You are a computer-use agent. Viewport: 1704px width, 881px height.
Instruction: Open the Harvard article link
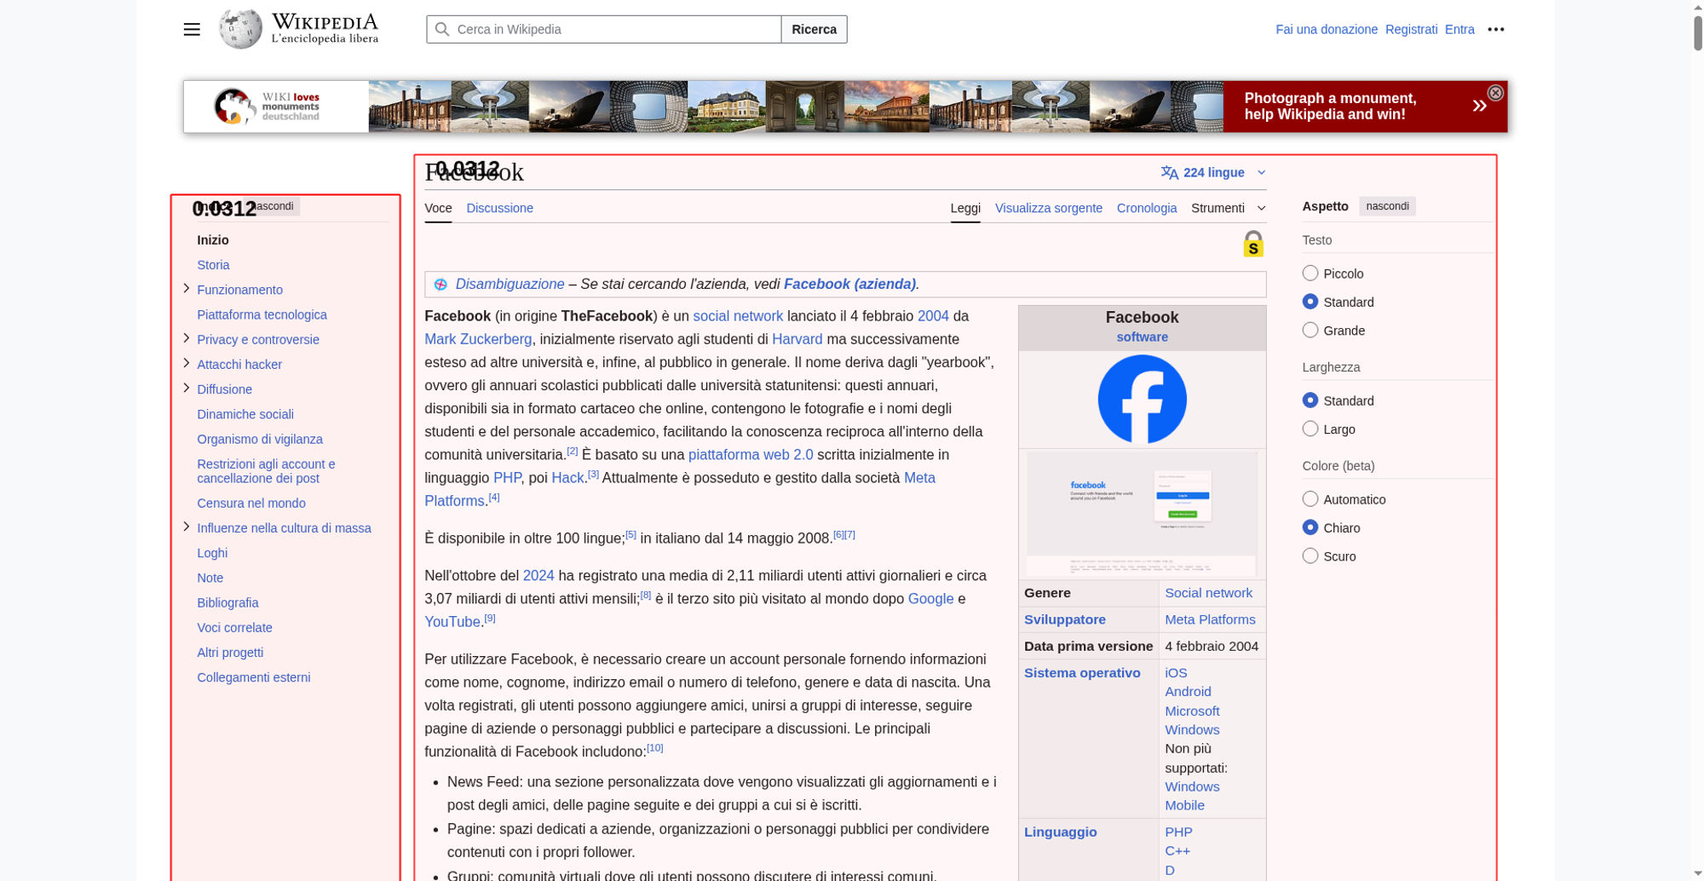(797, 339)
